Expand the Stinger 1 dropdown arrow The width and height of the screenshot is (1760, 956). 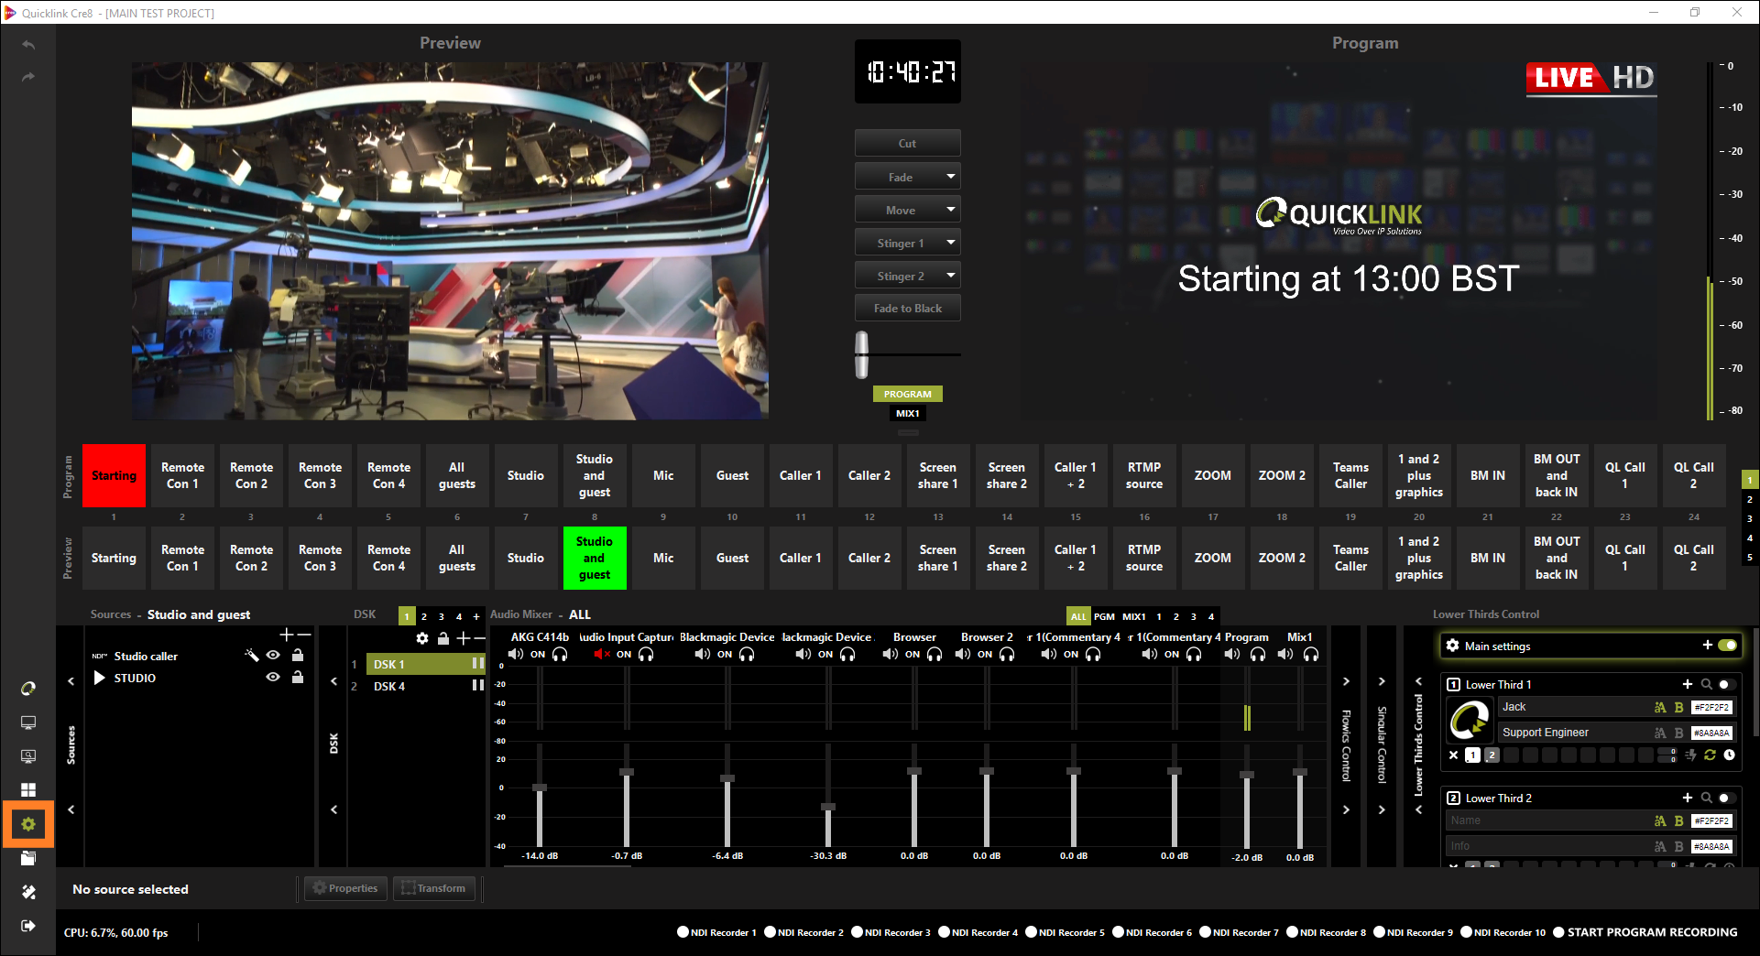tap(950, 243)
